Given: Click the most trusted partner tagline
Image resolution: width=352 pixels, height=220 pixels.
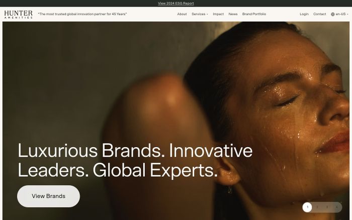Looking at the screenshot, I should pyautogui.click(x=82, y=14).
